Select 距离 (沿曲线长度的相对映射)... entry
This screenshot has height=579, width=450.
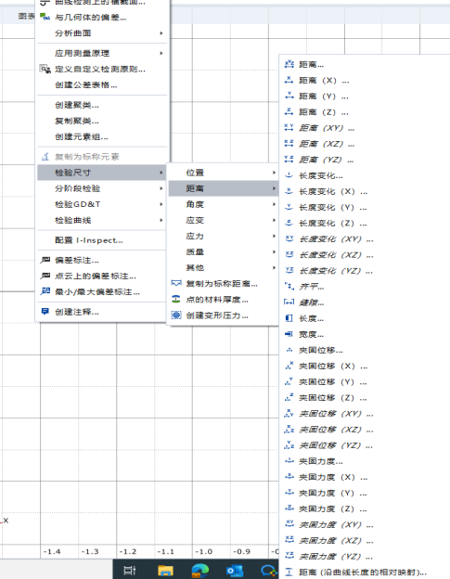point(363,573)
